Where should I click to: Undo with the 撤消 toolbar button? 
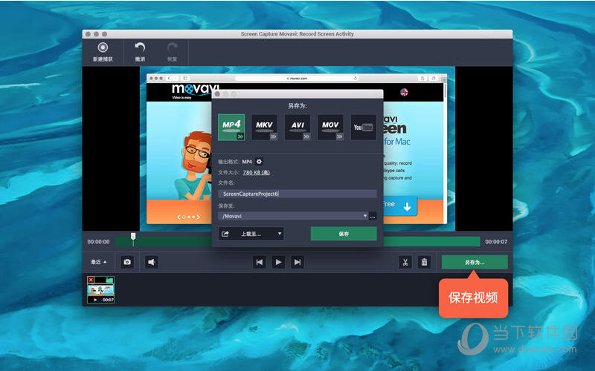[140, 52]
